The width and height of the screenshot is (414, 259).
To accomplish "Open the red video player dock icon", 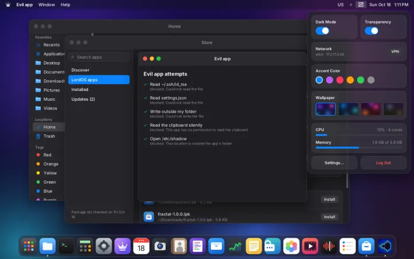I will (x=310, y=246).
